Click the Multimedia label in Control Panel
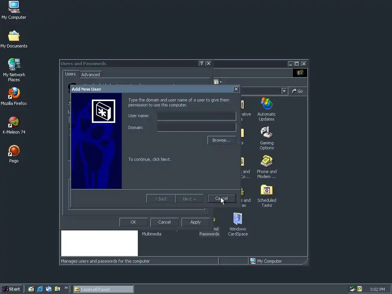 152,234
